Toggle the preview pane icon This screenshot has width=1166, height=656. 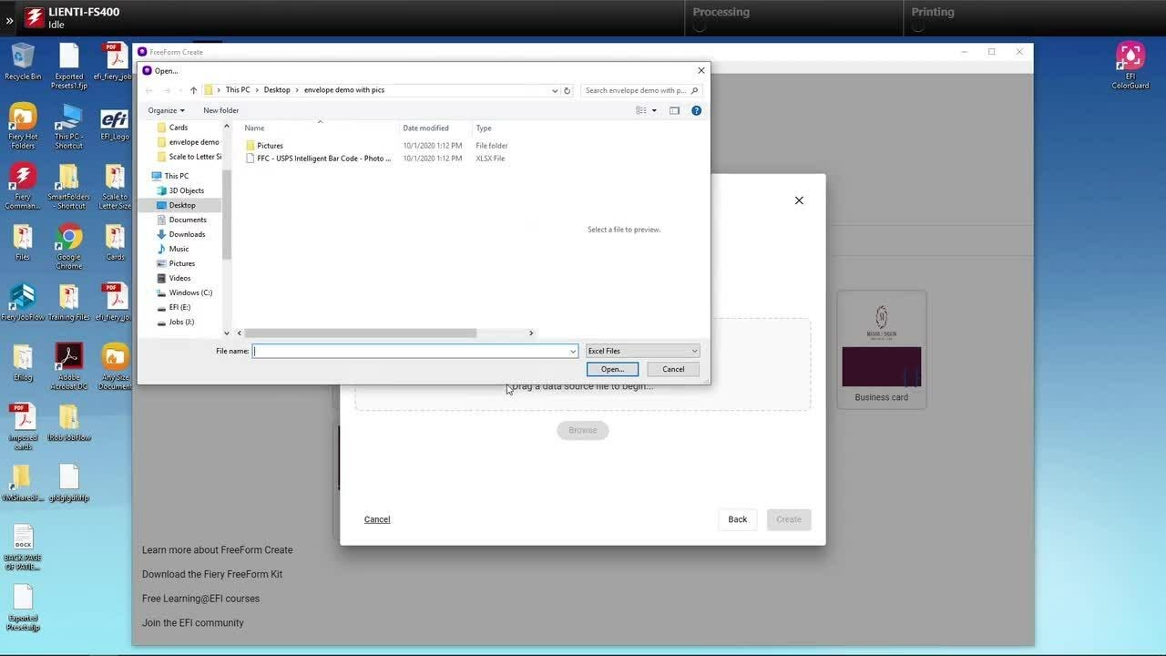674,110
